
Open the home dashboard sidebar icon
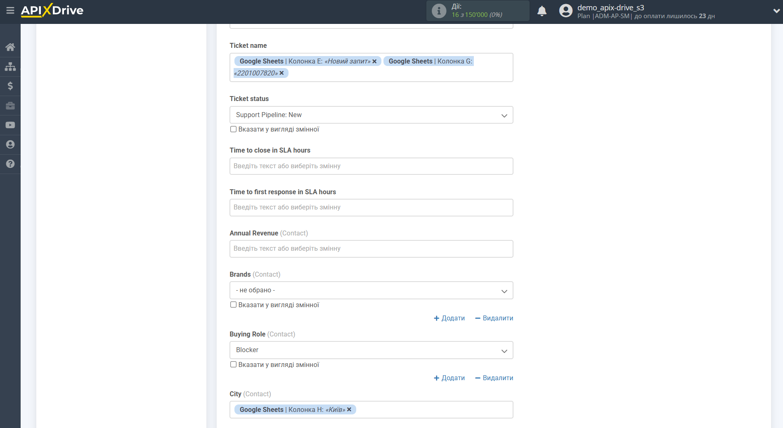tap(10, 47)
